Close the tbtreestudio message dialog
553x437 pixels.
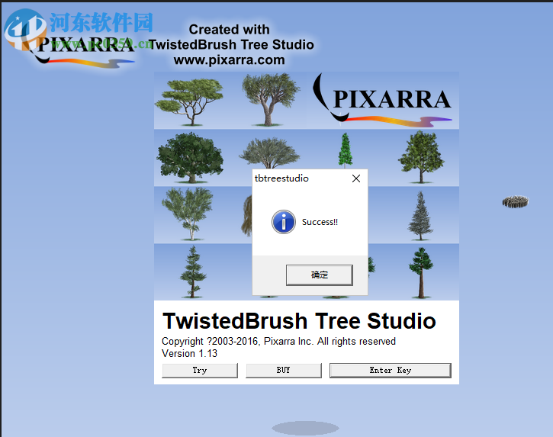[356, 178]
